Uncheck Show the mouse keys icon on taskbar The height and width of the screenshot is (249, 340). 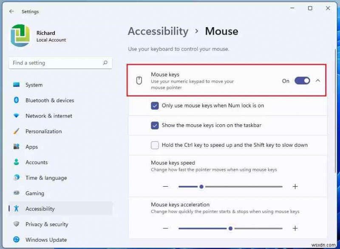155,125
